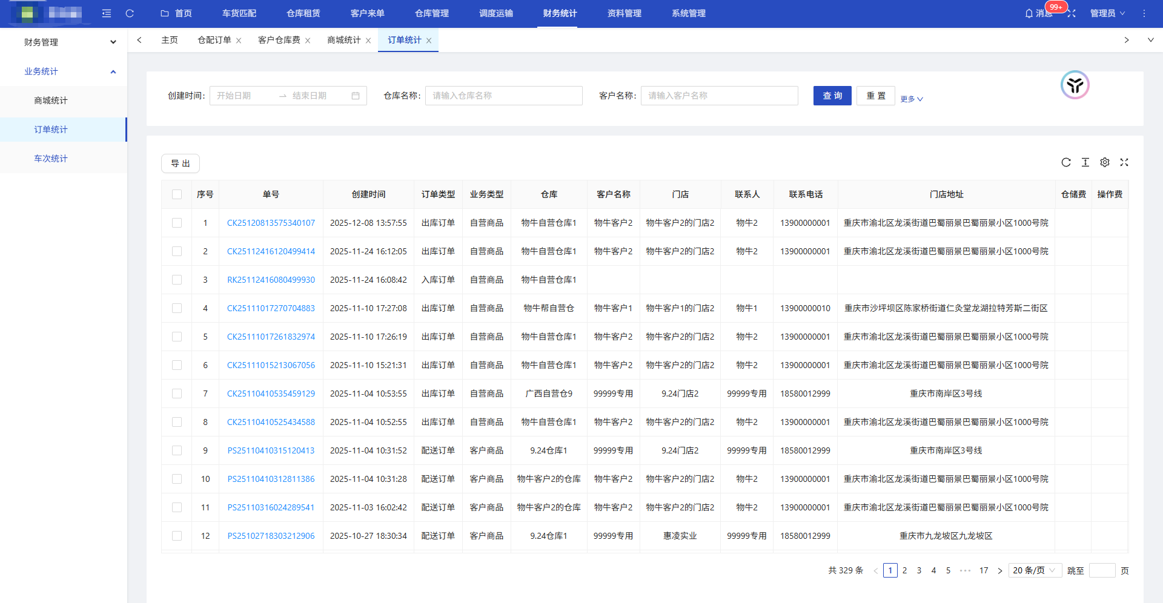Image resolution: width=1163 pixels, height=603 pixels.
Task: Open the notification bell messages
Action: (1029, 13)
